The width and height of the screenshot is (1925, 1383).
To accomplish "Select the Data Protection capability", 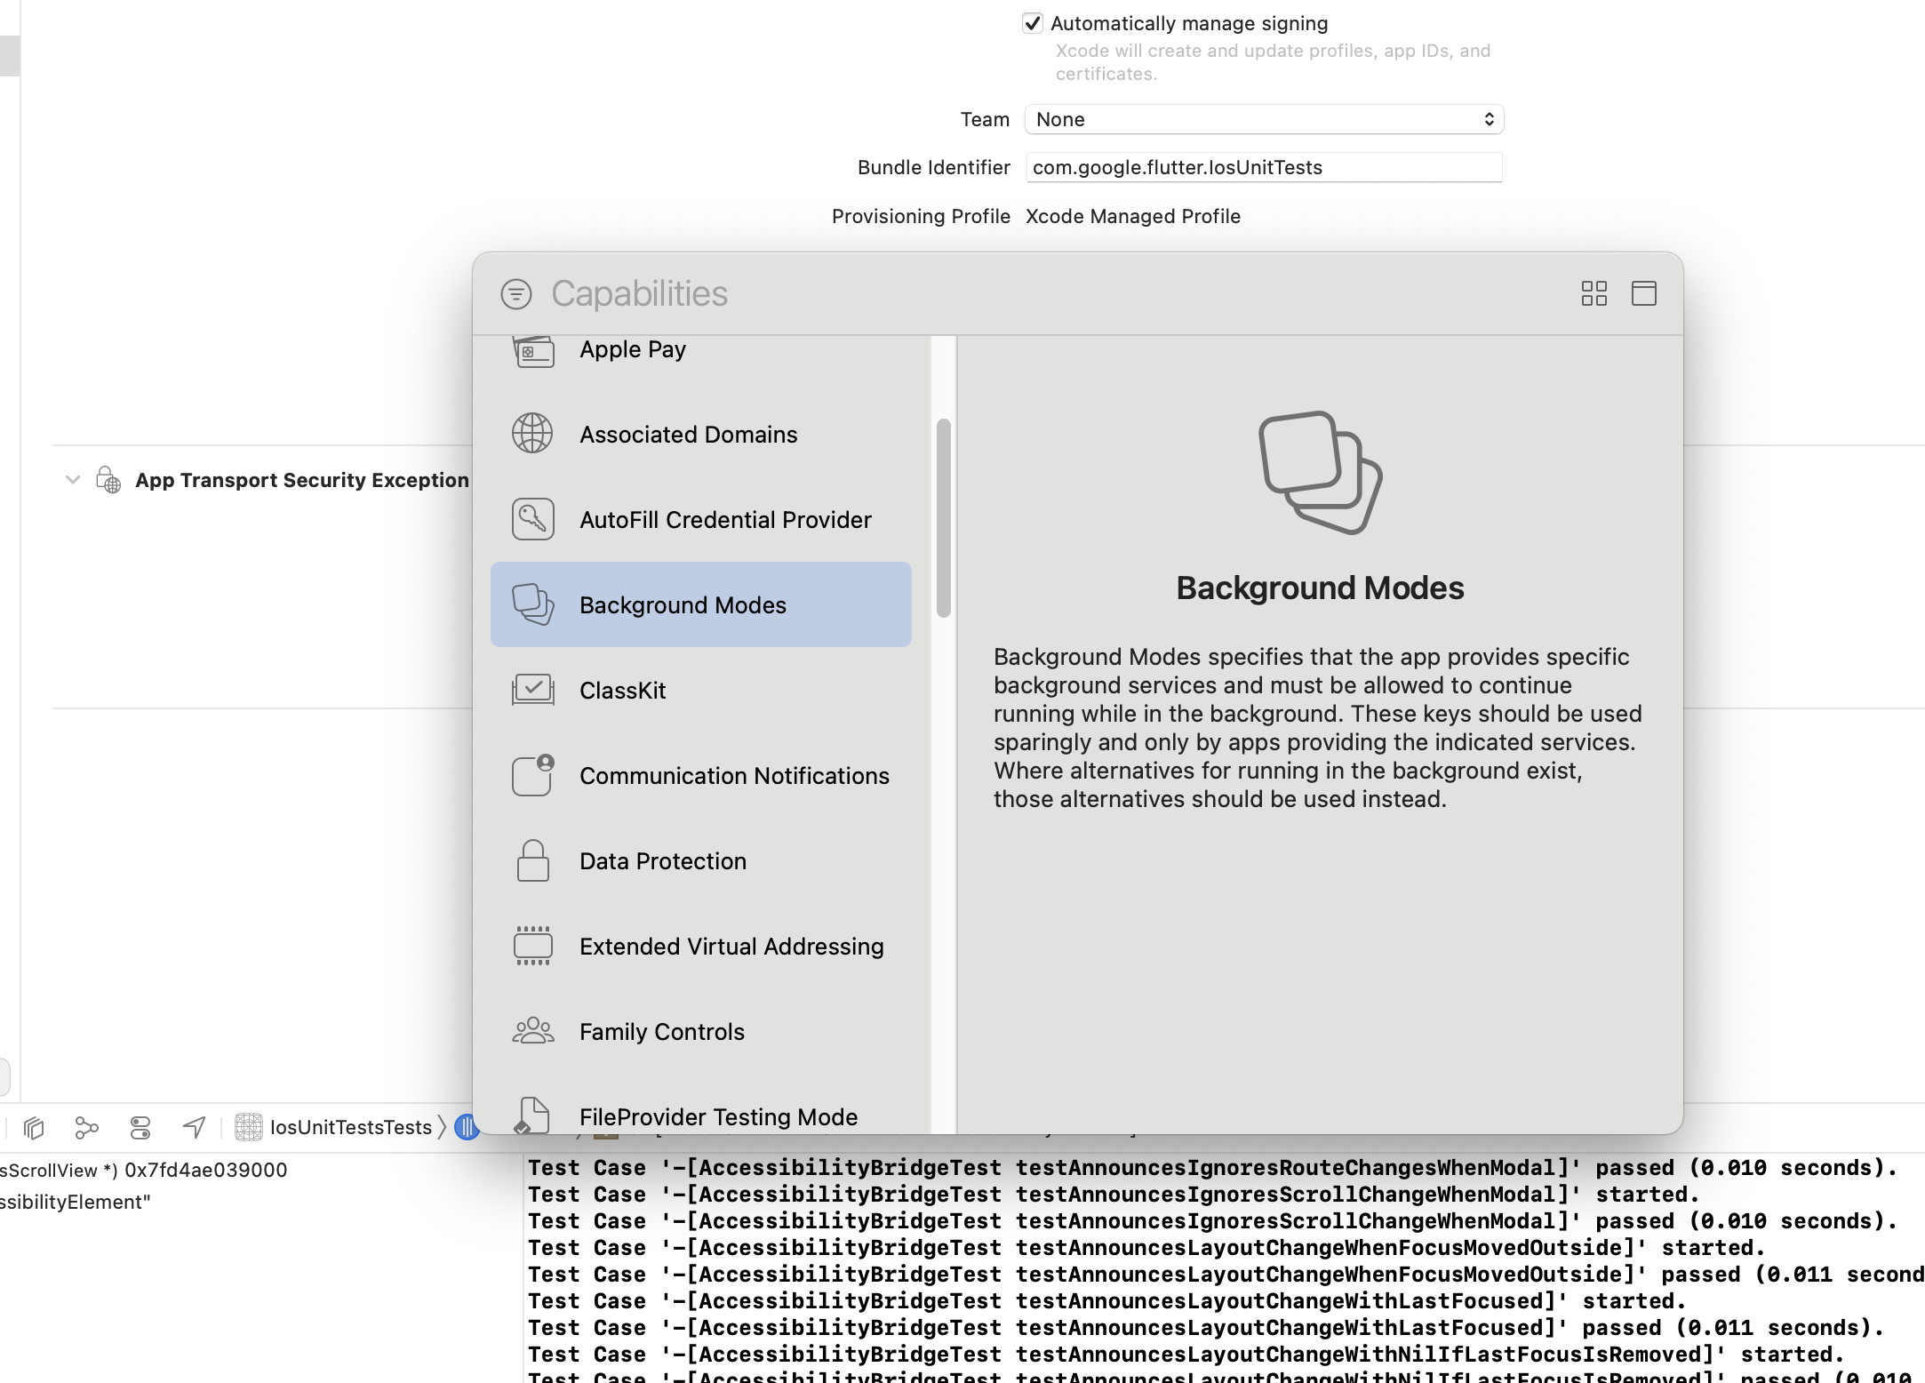I will tap(662, 861).
